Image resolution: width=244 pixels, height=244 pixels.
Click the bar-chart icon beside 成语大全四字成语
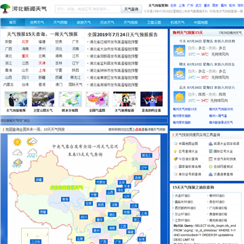click(x=211, y=144)
